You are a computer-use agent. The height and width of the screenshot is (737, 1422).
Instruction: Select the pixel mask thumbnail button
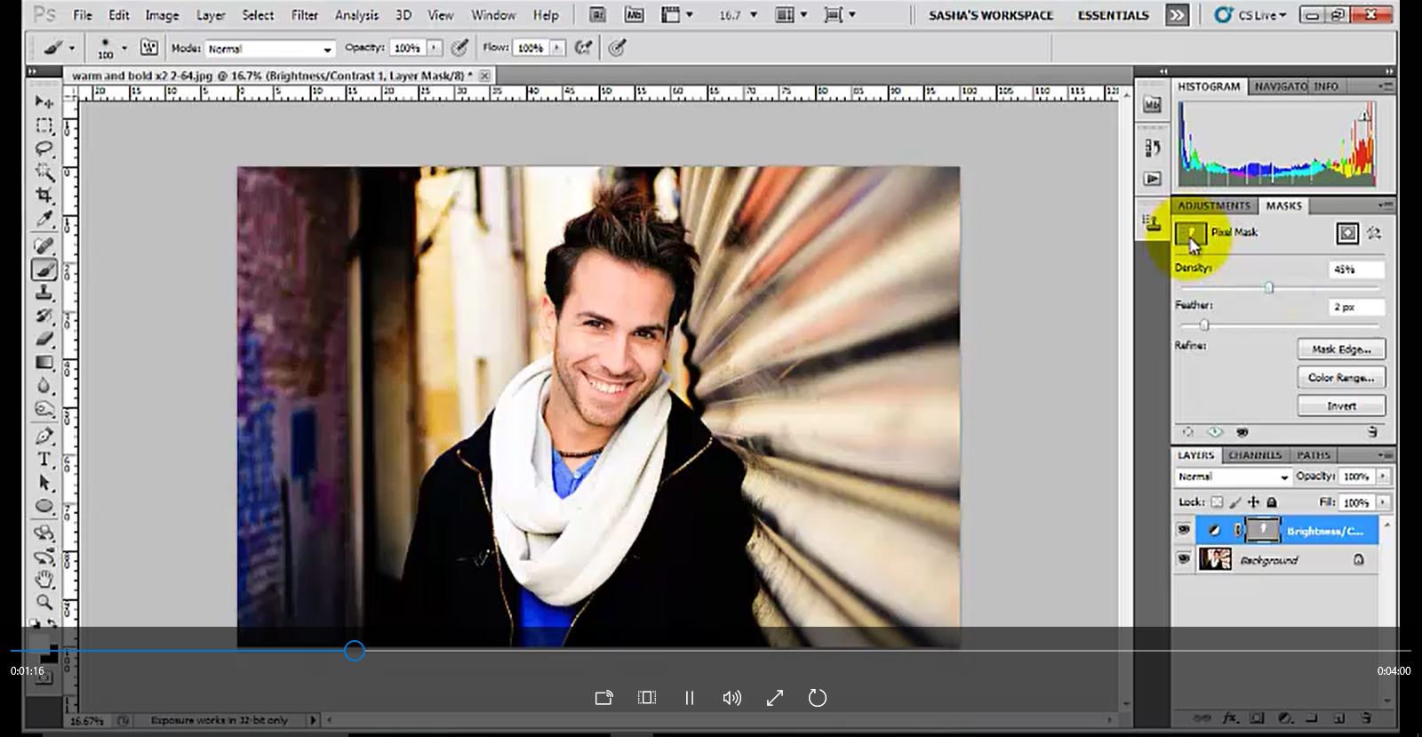(x=1190, y=234)
